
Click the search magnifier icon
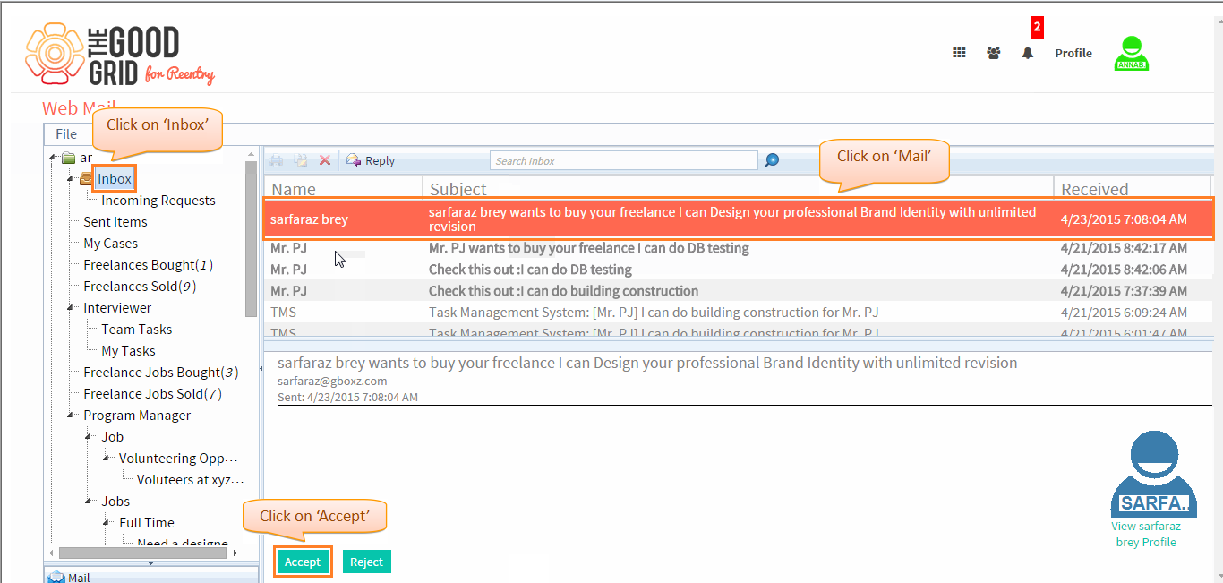[x=772, y=160]
